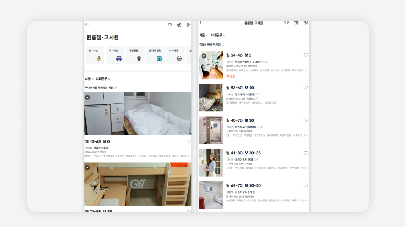Open 서울 city dropdown on right screen

(203, 35)
